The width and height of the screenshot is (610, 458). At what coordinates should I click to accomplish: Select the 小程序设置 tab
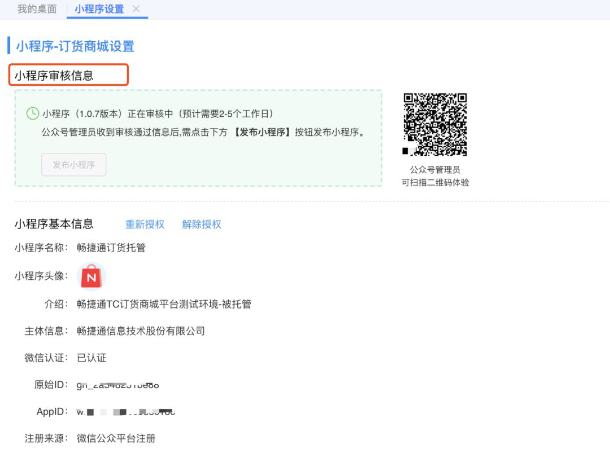99,9
